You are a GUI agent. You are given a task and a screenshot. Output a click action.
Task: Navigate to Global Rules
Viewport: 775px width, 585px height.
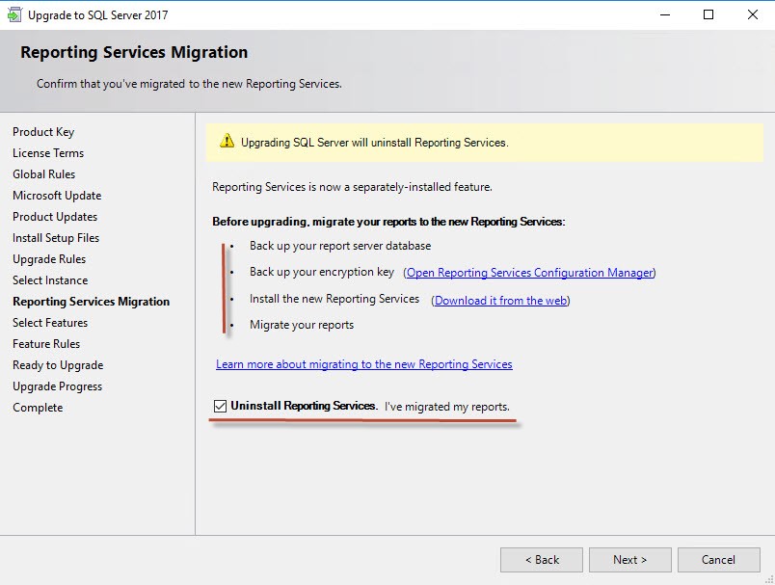coord(43,173)
